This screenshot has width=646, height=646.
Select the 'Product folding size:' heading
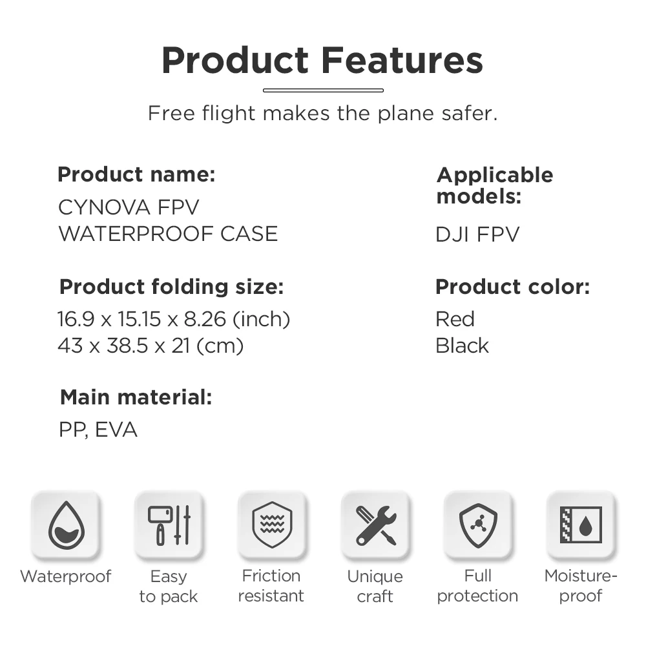pos(171,287)
